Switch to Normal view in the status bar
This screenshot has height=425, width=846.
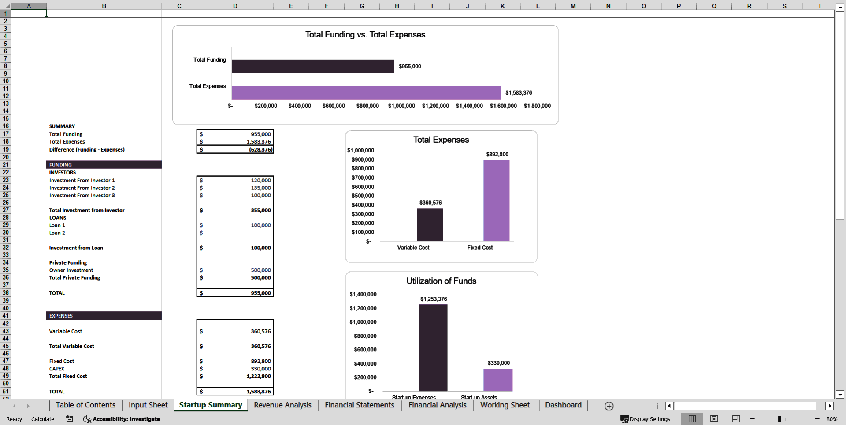pos(692,419)
